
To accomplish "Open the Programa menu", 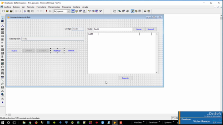I will click(67, 7).
